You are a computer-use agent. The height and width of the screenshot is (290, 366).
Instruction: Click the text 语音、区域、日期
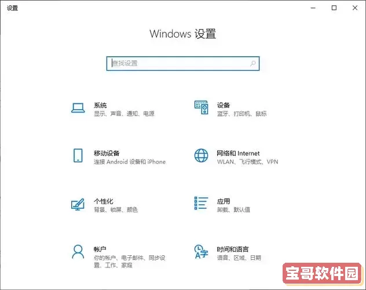click(x=239, y=258)
